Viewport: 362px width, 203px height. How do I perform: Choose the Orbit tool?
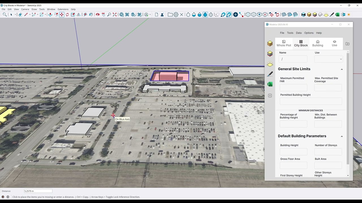click(x=98, y=15)
